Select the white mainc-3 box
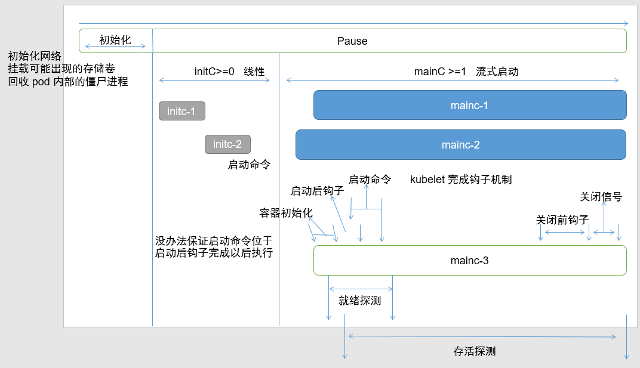Viewport: 640px width, 368px height. click(469, 261)
